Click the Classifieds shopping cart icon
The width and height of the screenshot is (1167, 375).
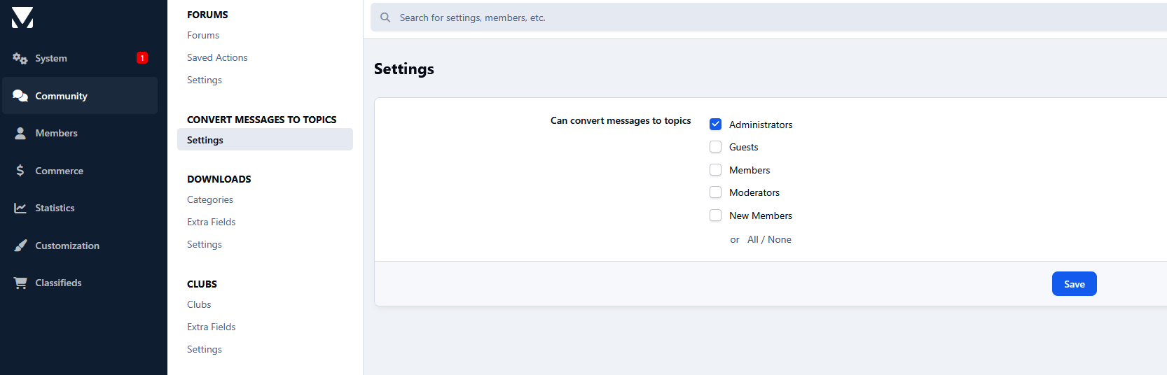click(x=20, y=283)
